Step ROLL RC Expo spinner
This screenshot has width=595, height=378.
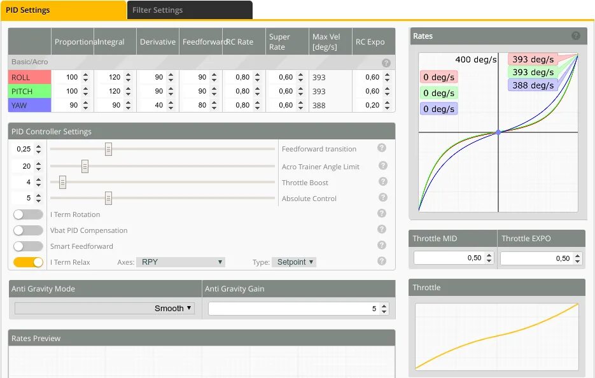click(x=387, y=77)
